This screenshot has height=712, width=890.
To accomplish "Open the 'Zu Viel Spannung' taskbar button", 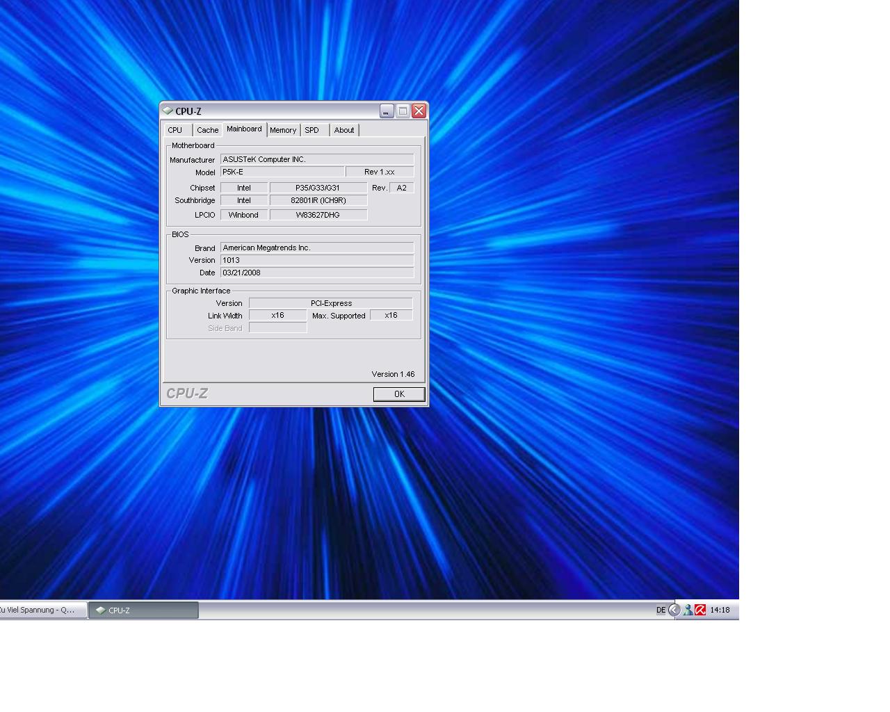I will (43, 610).
